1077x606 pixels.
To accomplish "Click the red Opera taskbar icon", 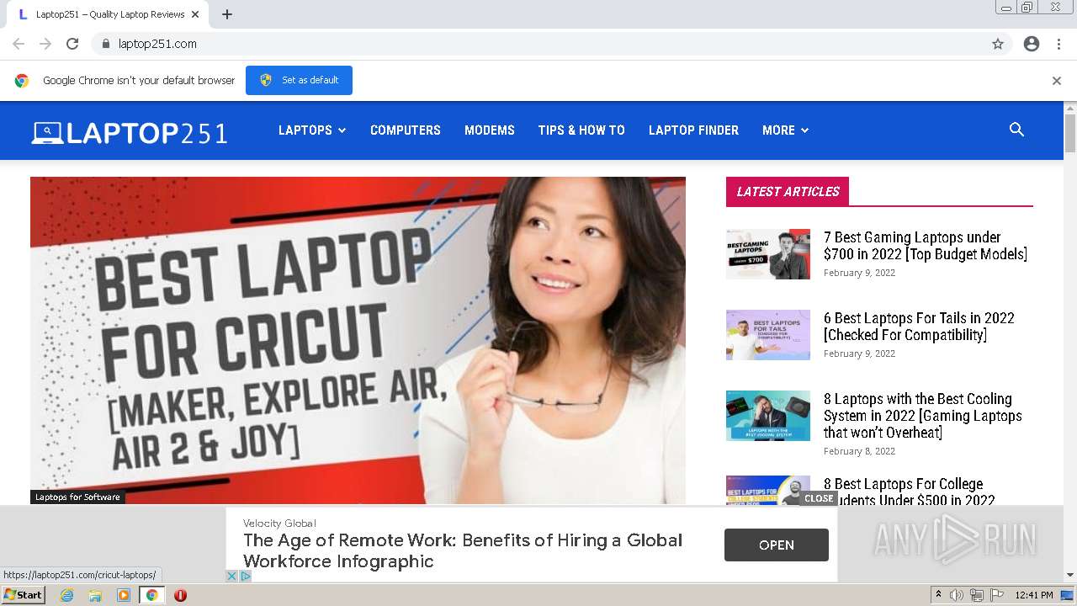I will pos(180,595).
